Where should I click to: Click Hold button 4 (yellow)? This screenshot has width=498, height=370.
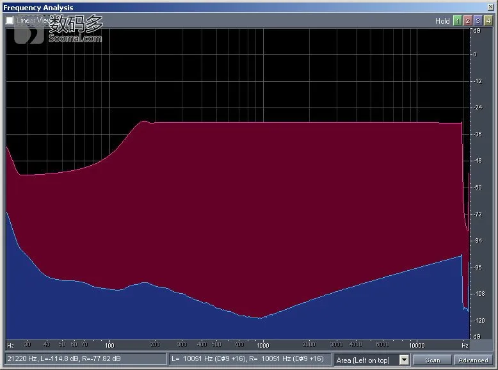[488, 21]
